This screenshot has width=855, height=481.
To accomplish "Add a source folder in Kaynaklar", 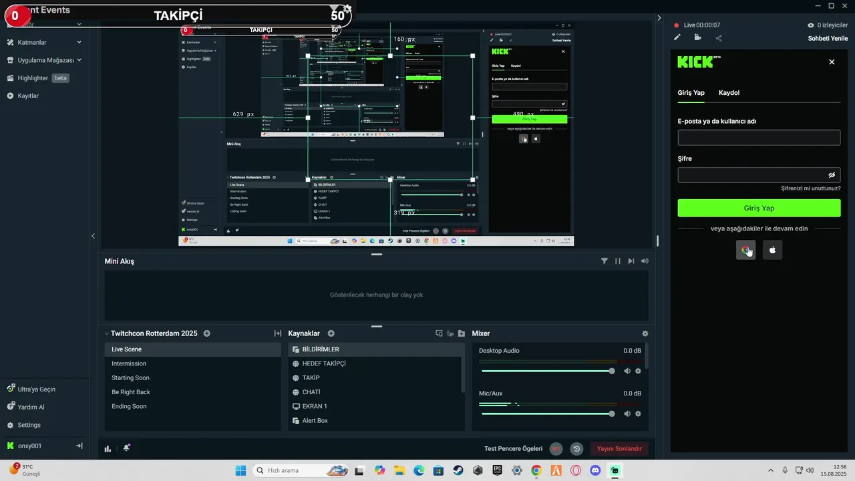I will click(461, 333).
